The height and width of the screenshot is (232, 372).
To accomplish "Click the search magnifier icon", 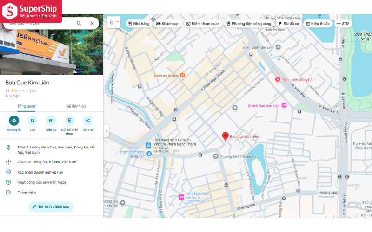I will point(79,23).
